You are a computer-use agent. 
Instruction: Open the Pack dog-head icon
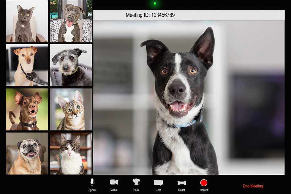[136, 182]
